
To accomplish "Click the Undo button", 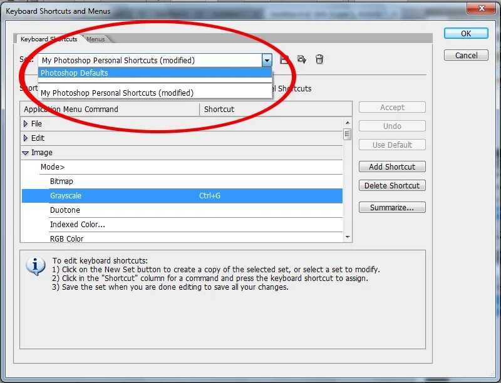I will coord(392,126).
